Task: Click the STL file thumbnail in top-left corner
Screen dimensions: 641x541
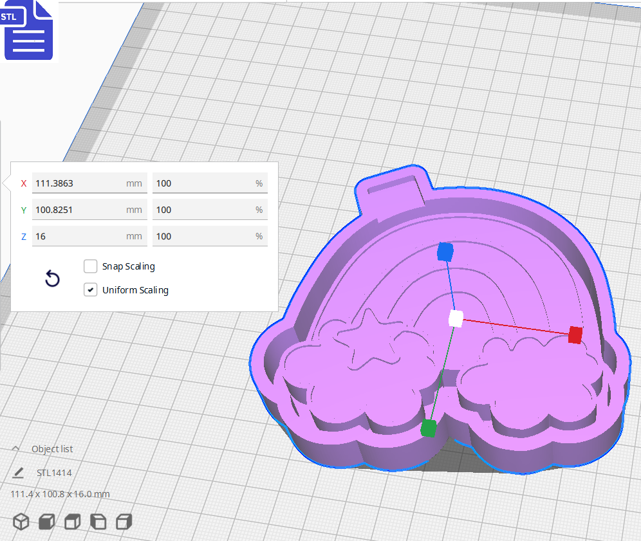Action: tap(28, 30)
